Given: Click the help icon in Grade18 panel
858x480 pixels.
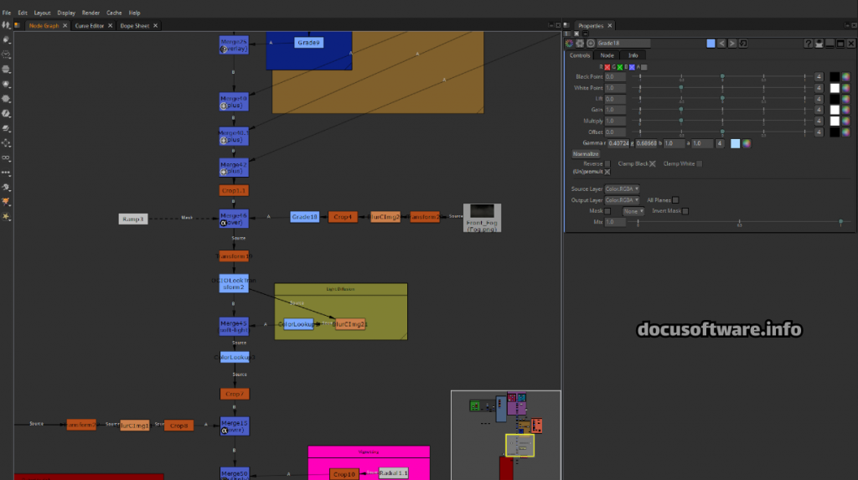Looking at the screenshot, I should (x=808, y=43).
